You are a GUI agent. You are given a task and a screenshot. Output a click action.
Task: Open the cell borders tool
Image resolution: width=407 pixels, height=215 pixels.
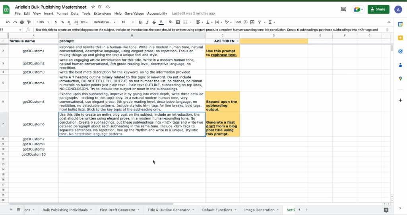click(x=178, y=22)
